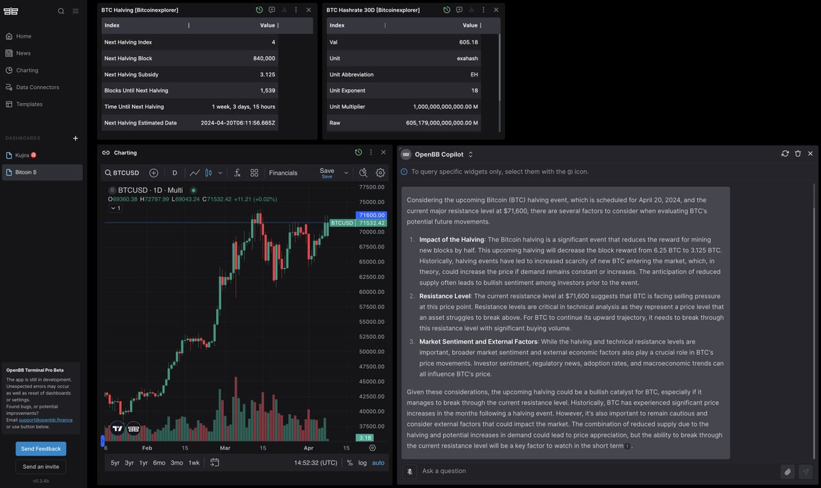This screenshot has height=488, width=821.
Task: Toggle the log scale on the chart
Action: pos(362,463)
